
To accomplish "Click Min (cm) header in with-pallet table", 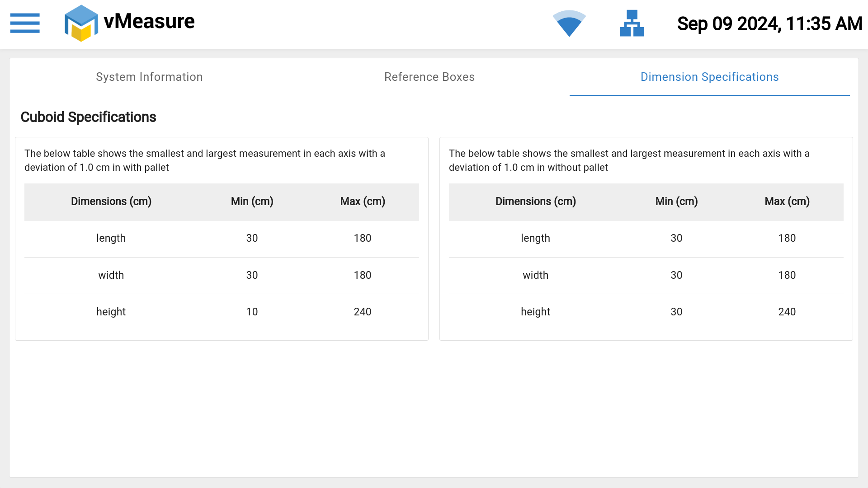I will click(x=252, y=202).
